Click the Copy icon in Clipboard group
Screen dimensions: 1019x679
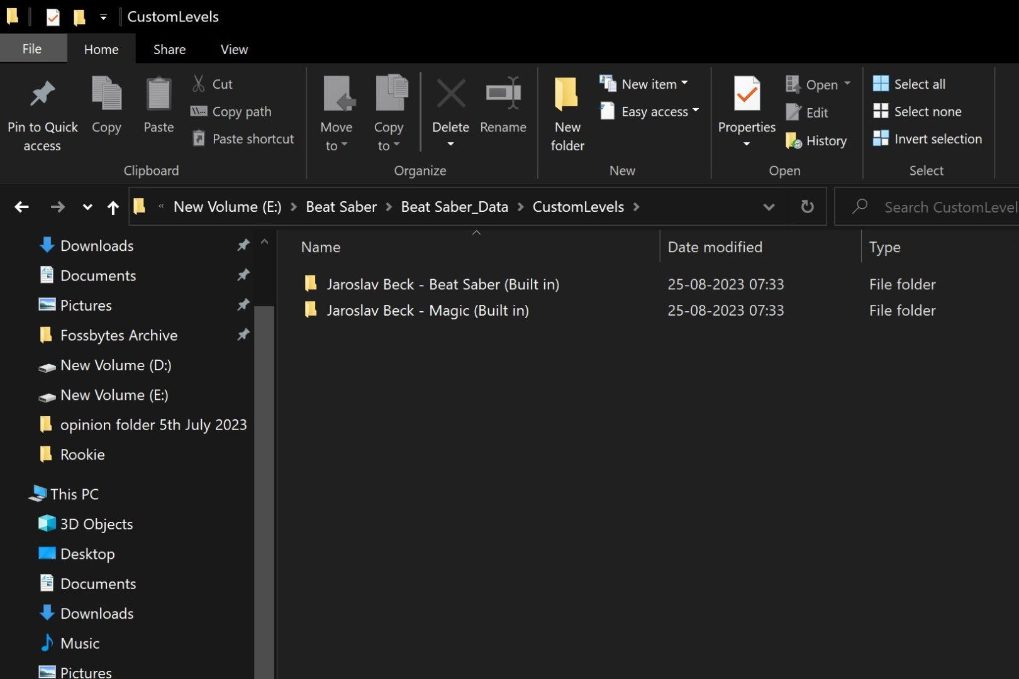[106, 94]
